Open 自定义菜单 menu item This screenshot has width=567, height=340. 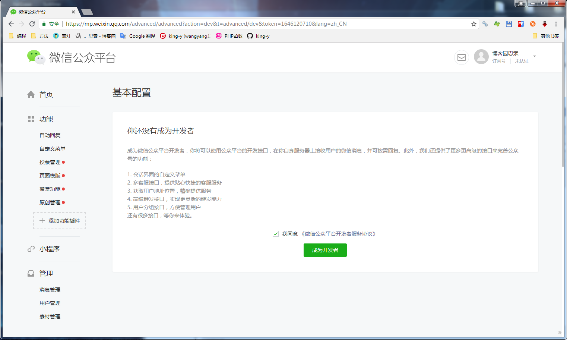click(53, 149)
